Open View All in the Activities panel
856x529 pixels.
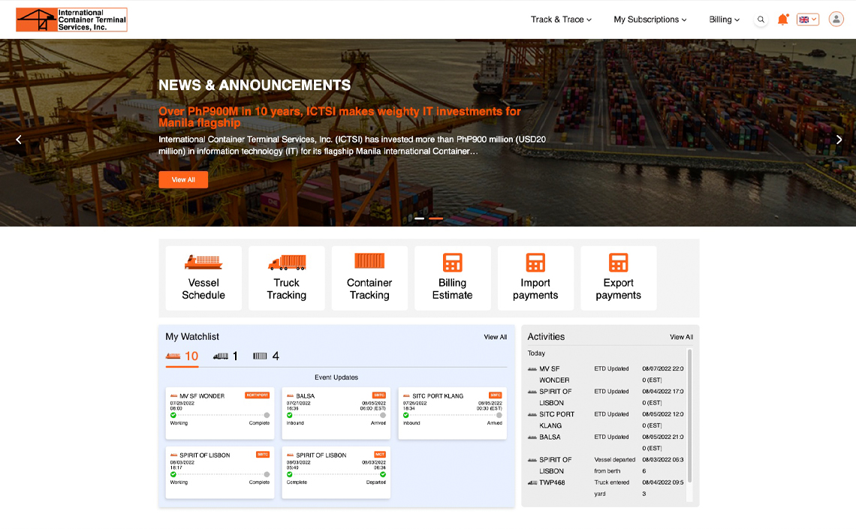(680, 337)
